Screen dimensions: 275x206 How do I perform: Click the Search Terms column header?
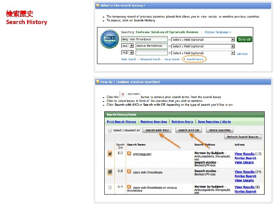pyautogui.click(x=136, y=145)
